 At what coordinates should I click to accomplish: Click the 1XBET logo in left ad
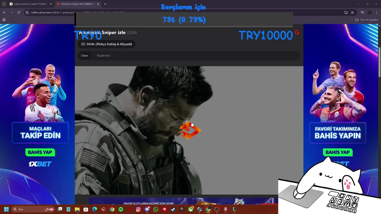(40, 164)
